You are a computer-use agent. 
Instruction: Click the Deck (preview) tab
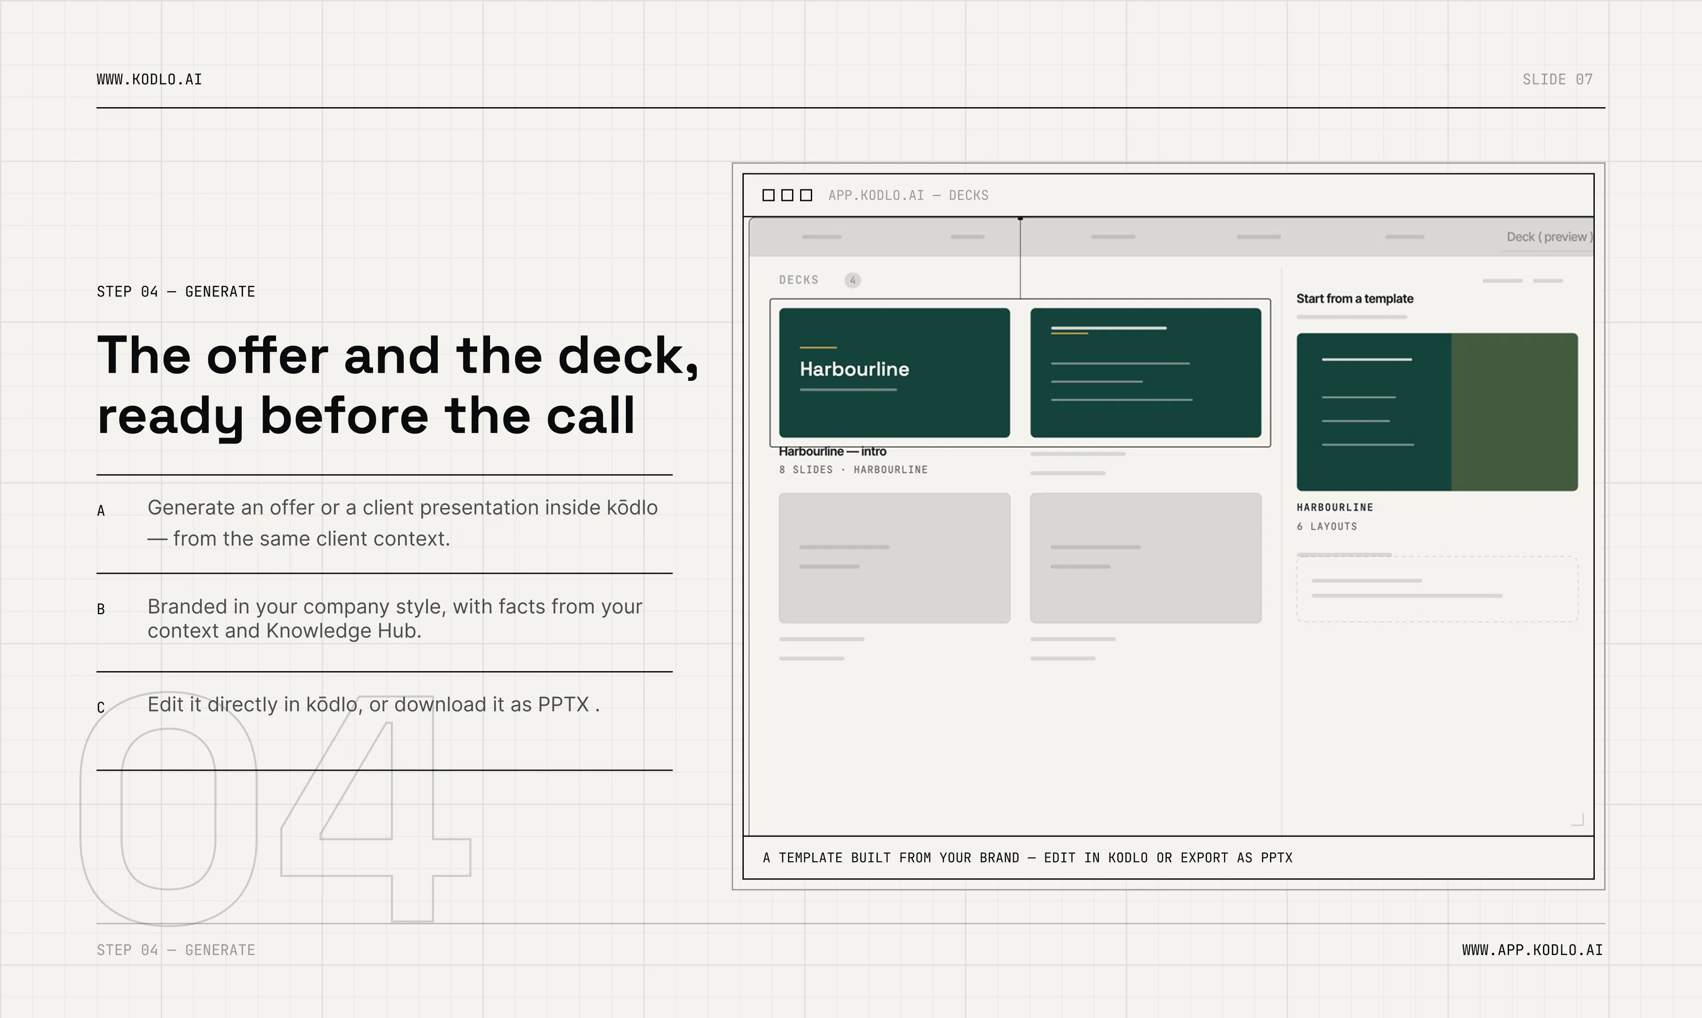click(1549, 237)
